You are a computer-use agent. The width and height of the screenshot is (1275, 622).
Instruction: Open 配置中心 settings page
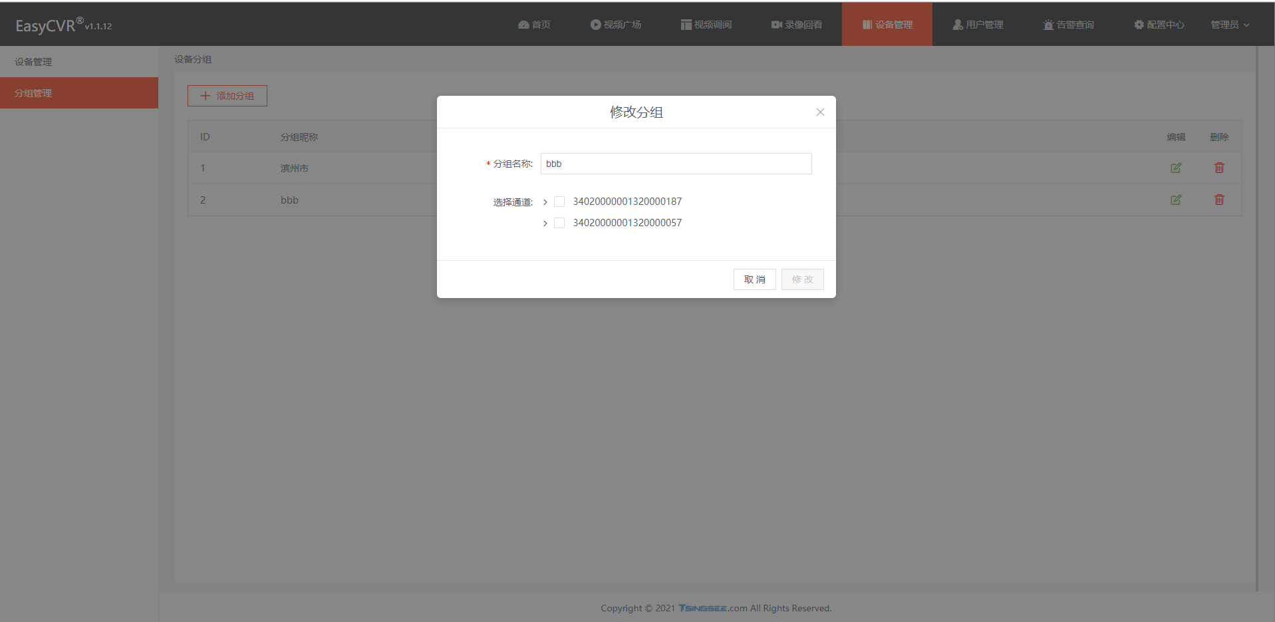1159,25
